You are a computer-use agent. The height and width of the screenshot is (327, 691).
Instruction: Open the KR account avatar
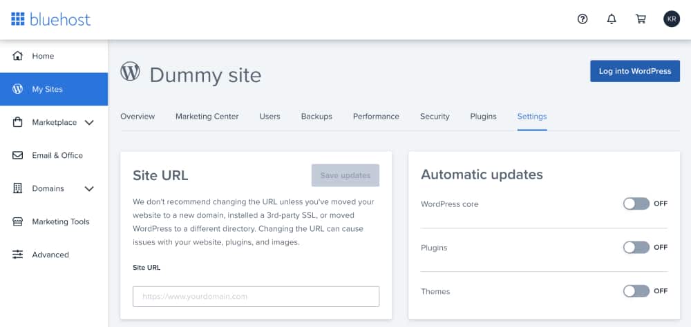point(671,19)
